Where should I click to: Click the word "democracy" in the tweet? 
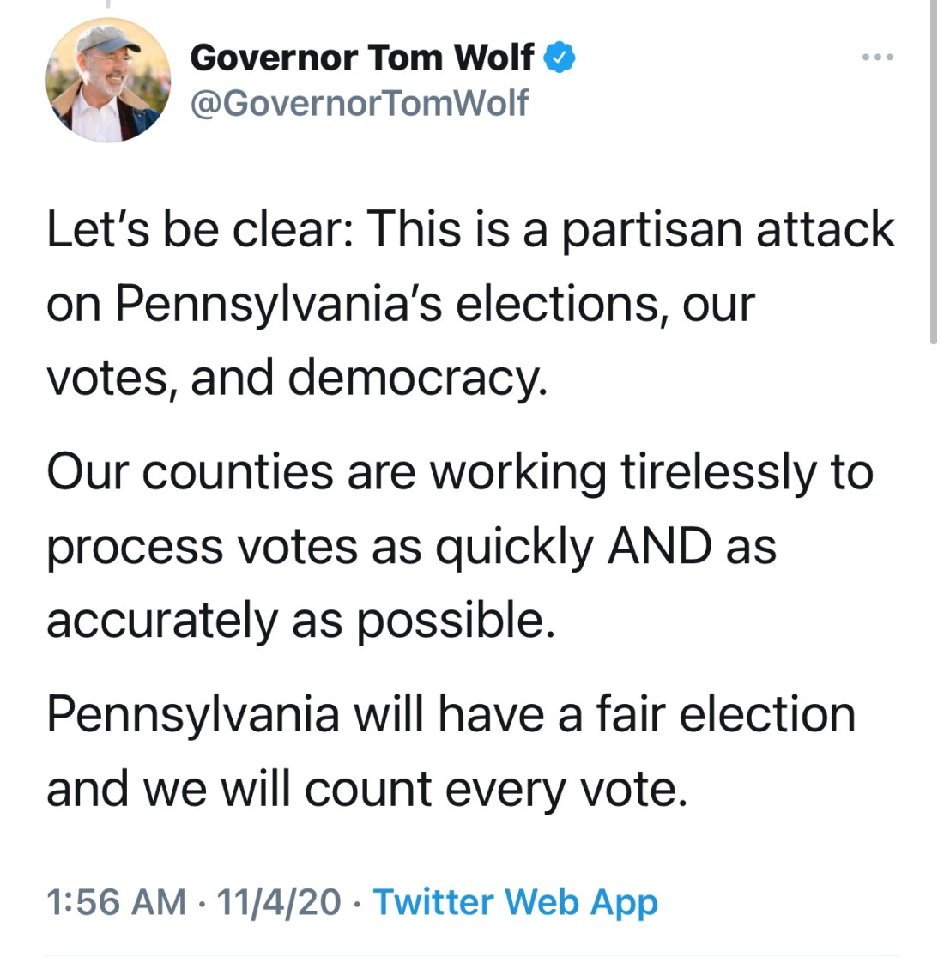pos(416,378)
